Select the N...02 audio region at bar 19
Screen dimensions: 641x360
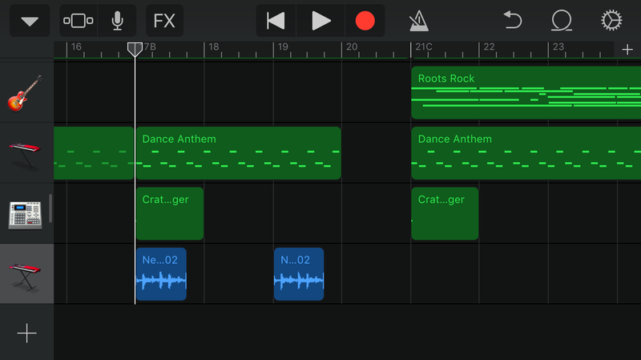click(299, 274)
